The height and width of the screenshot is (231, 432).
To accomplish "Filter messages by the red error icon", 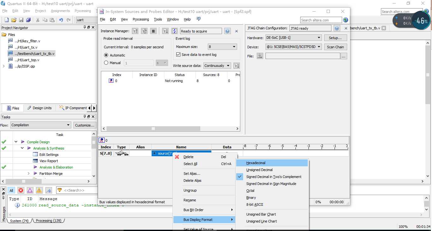I will (21, 190).
